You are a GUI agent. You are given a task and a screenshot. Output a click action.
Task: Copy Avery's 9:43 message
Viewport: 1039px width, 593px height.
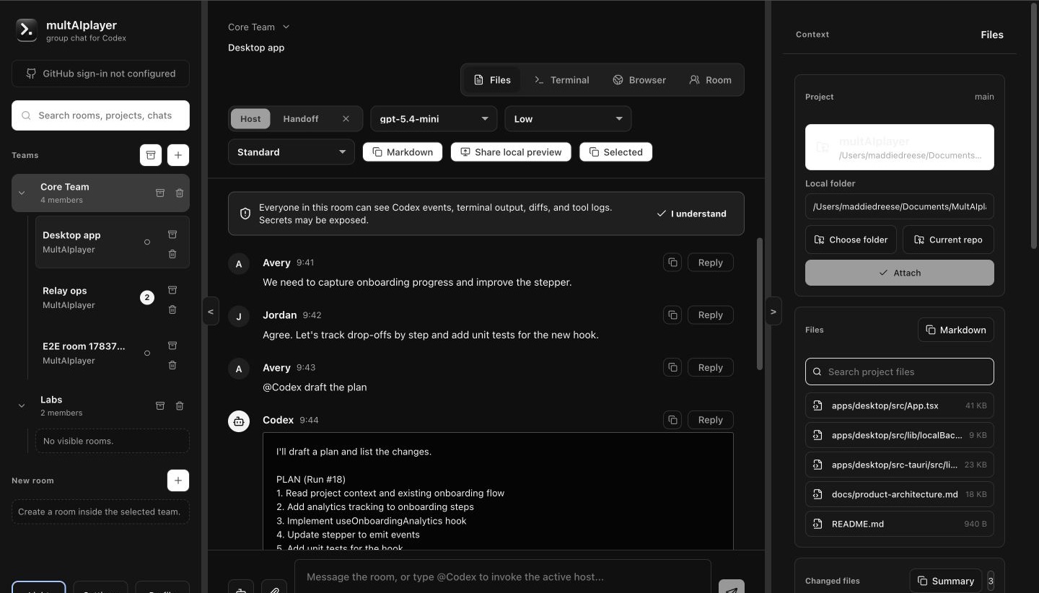(672, 367)
